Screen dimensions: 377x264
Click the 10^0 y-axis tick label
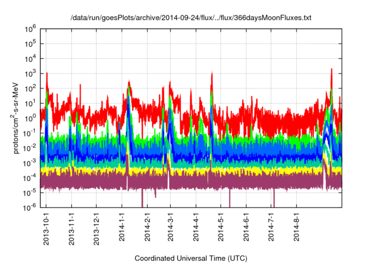point(31,117)
